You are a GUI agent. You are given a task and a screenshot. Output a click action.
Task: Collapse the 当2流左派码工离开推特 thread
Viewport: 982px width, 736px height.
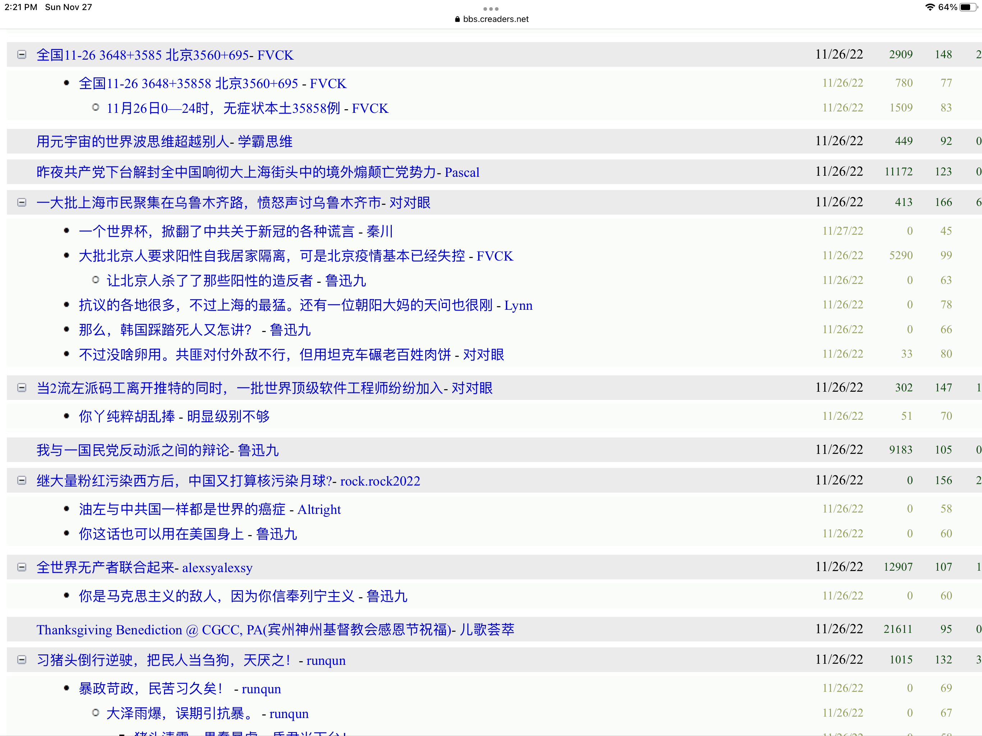(x=21, y=387)
